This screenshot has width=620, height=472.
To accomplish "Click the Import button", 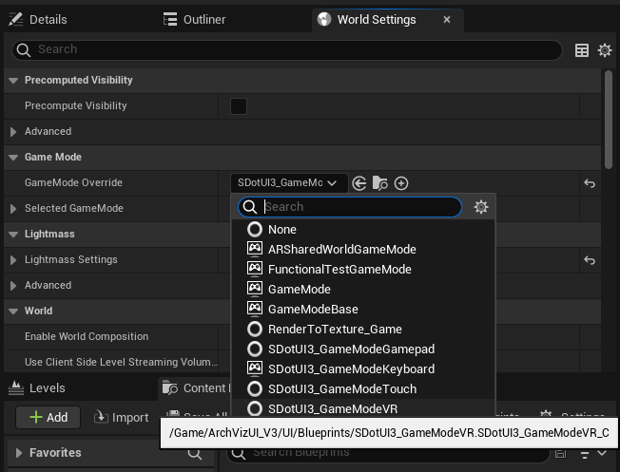I will point(121,418).
